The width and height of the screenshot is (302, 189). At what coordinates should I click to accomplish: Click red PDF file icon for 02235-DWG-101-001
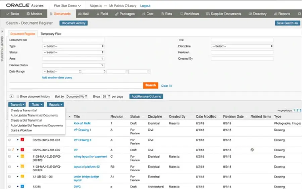coord(22,139)
